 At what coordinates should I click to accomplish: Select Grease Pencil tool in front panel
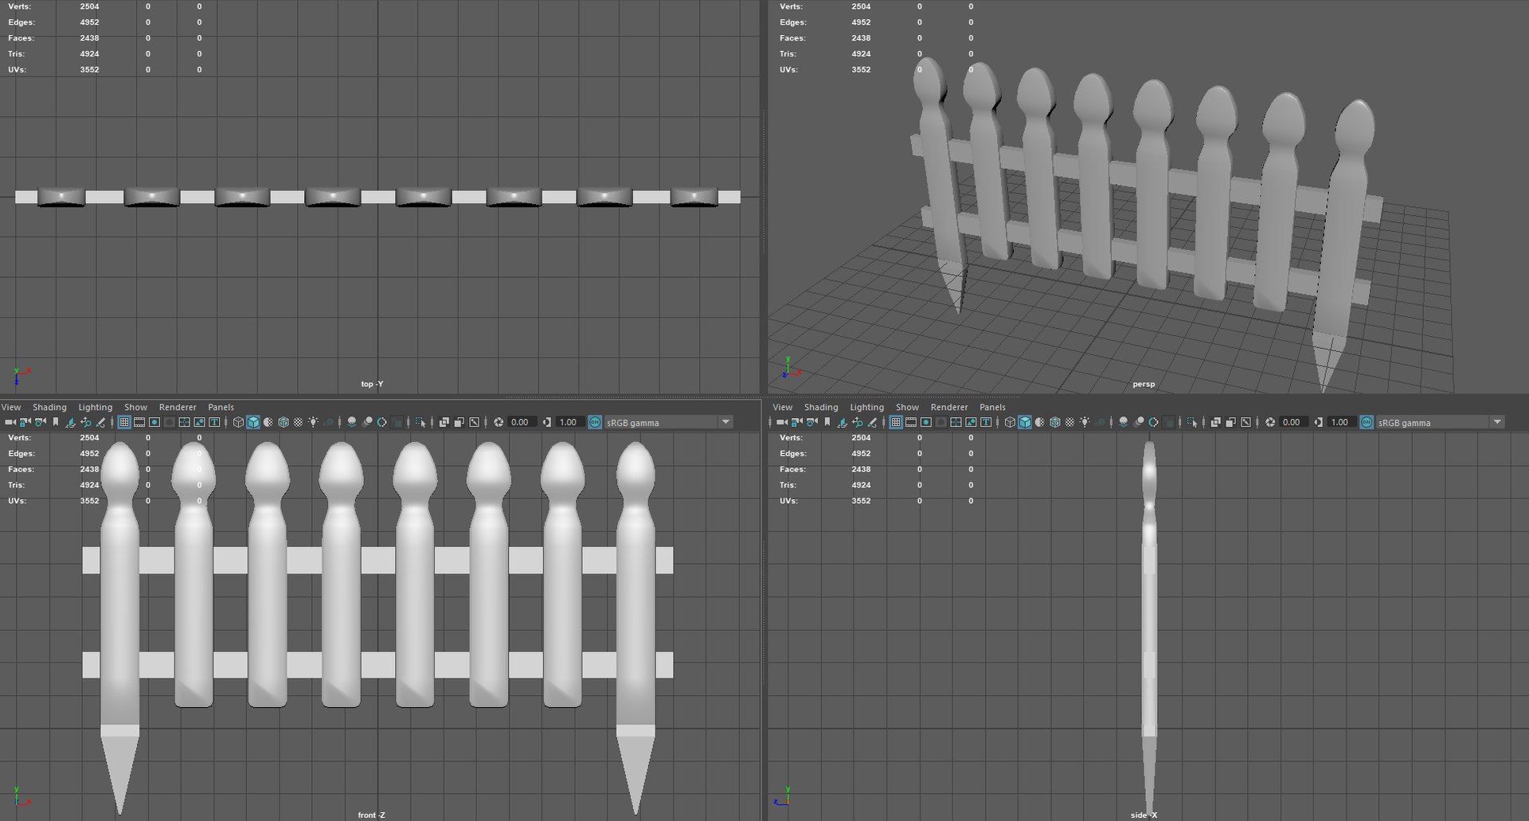(x=100, y=422)
